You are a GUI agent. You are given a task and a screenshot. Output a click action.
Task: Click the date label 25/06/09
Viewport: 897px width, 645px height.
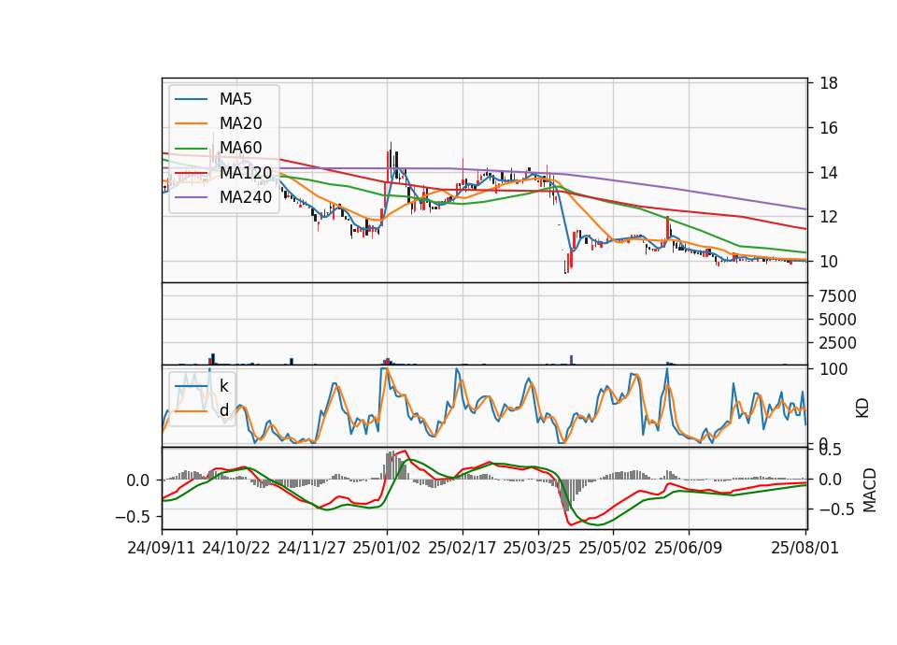click(689, 549)
